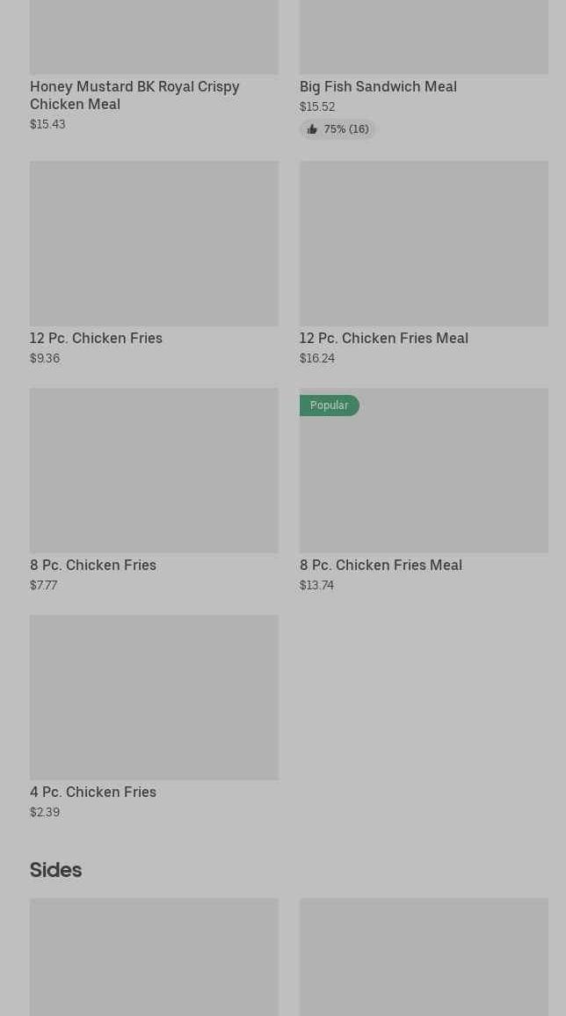Click the $2.39 price of 4 Pc. Fries
Image resolution: width=566 pixels, height=1016 pixels.
[45, 813]
